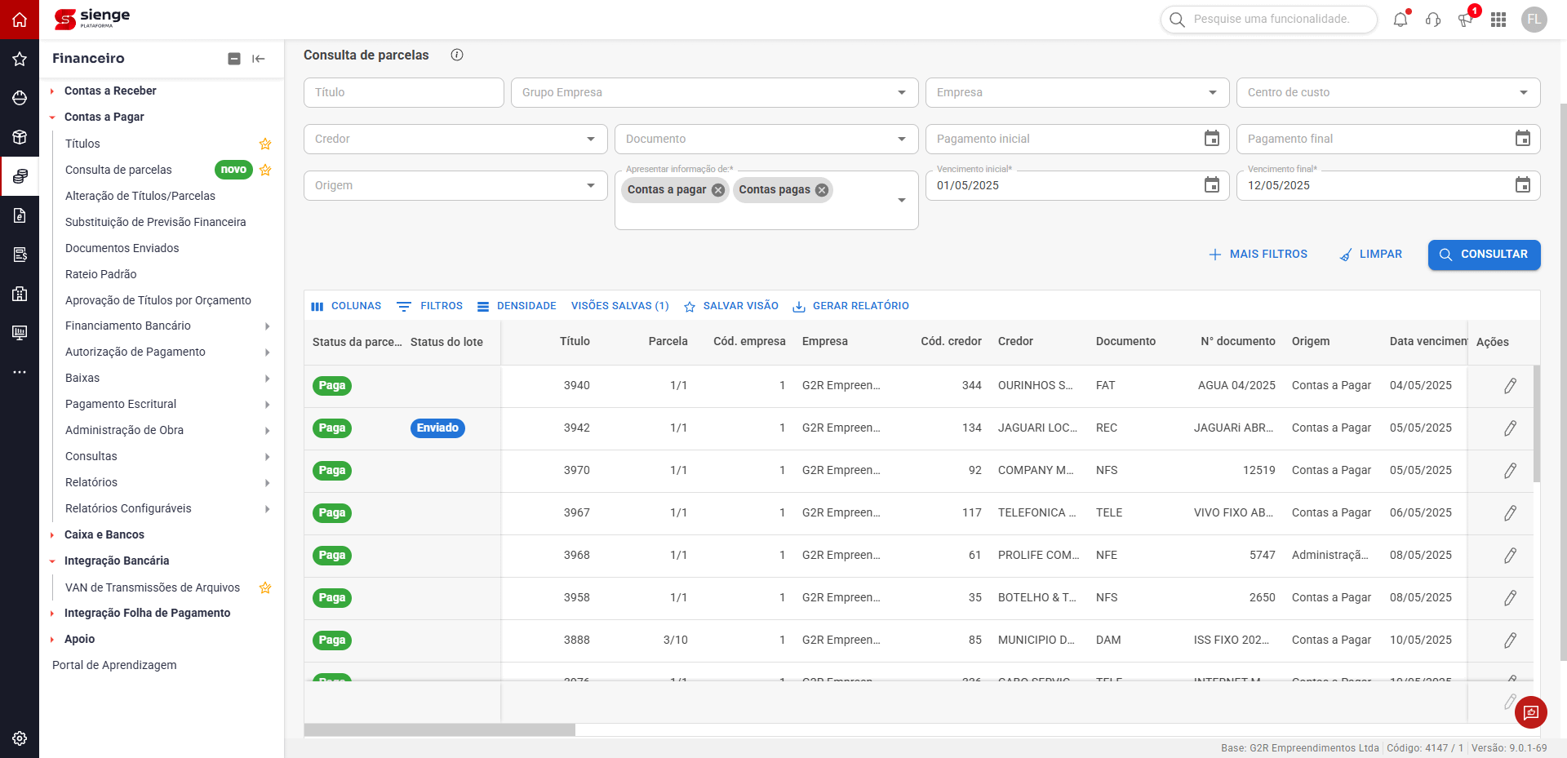The image size is (1567, 758).
Task: Open Credor dropdown
Action: point(455,139)
